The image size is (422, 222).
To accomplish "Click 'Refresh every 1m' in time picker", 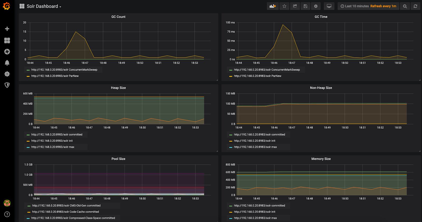I will [383, 6].
